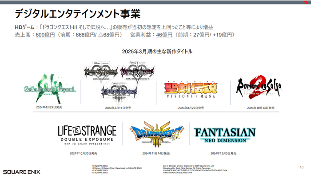Click the date 2024年12月5日発売
Image resolution: width=311 pixels, height=176 pixels.
[x=223, y=153]
